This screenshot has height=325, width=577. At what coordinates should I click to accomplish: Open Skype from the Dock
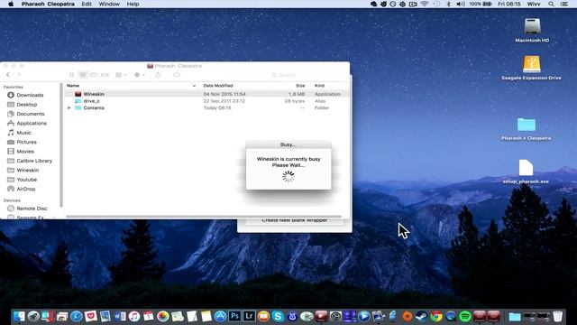tap(278, 316)
